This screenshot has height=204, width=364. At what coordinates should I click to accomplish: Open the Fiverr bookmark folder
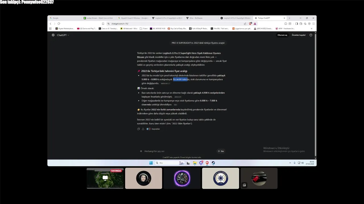(x=144, y=29)
